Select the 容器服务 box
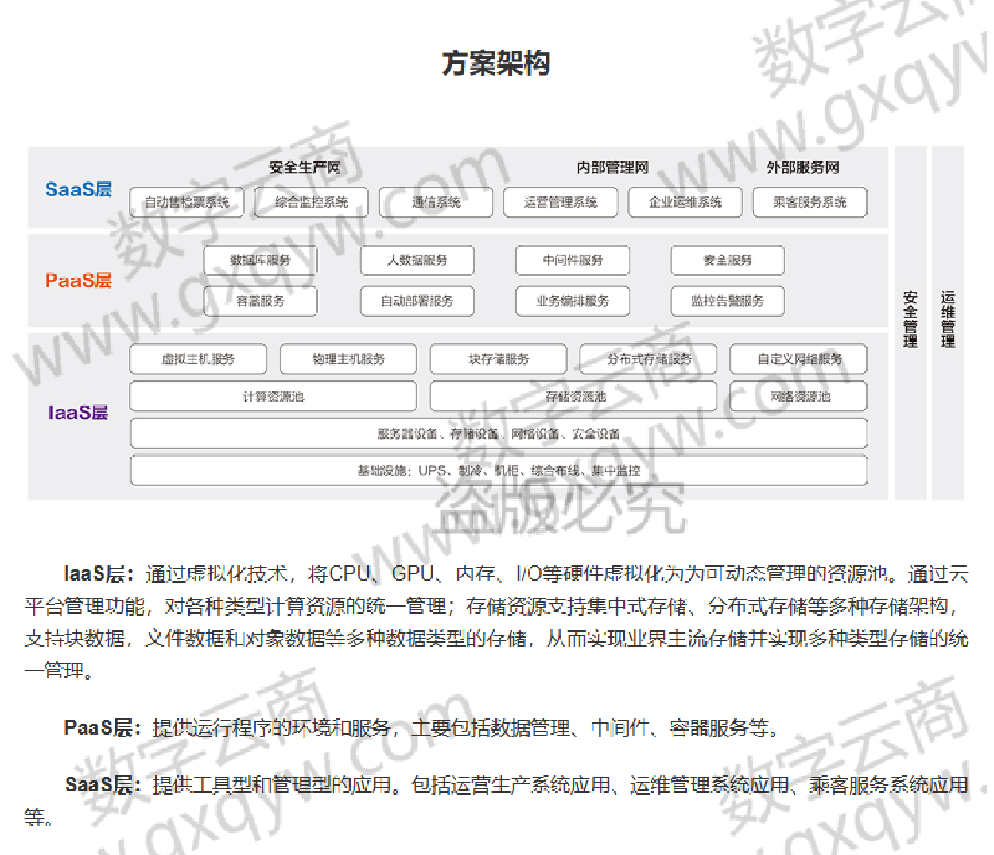Viewport: 994px width, 855px height. tap(261, 301)
